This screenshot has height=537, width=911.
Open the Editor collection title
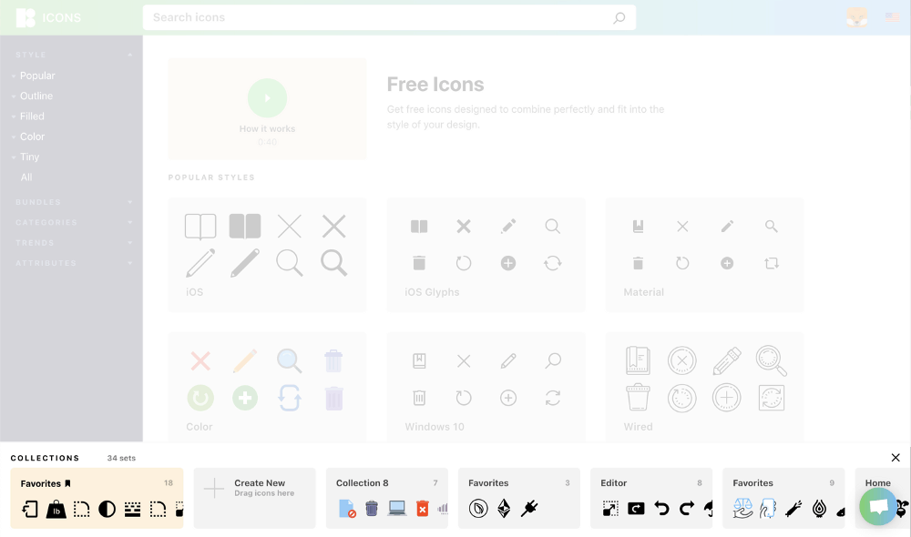click(x=613, y=483)
